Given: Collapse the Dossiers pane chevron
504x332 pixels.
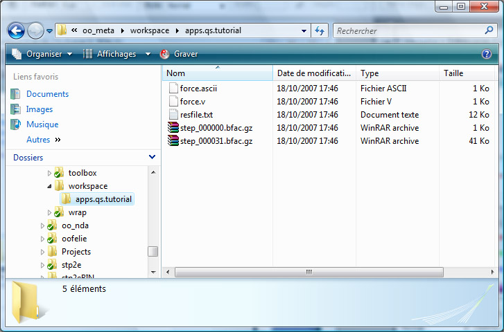Looking at the screenshot, I should coord(152,157).
